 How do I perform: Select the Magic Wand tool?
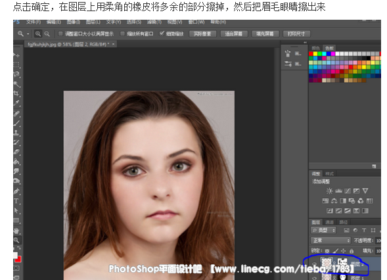[16, 84]
